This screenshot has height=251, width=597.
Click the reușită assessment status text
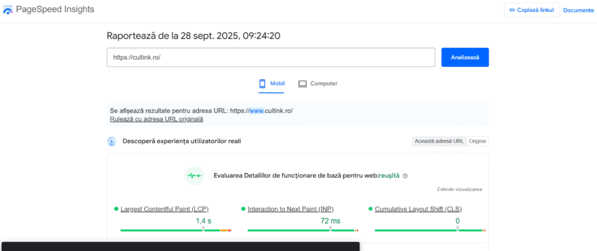(389, 176)
